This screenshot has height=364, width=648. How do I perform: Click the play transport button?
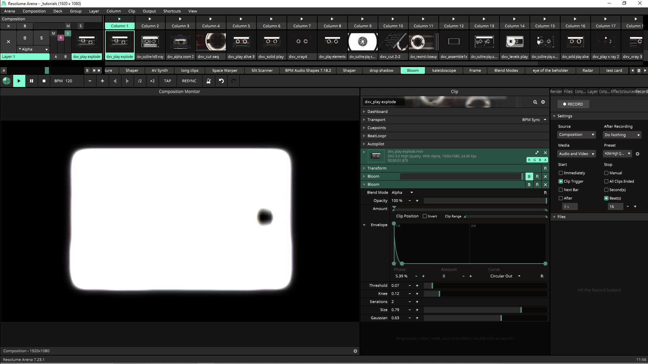pyautogui.click(x=19, y=81)
